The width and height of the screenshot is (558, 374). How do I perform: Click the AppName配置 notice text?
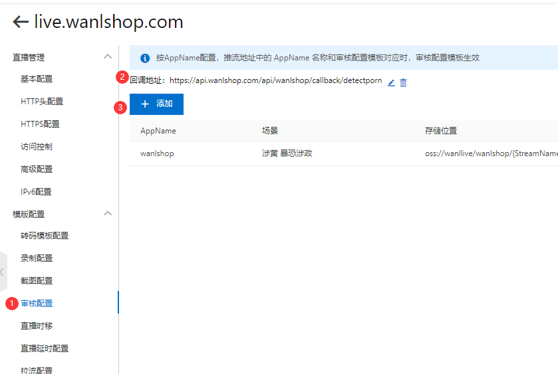click(317, 58)
